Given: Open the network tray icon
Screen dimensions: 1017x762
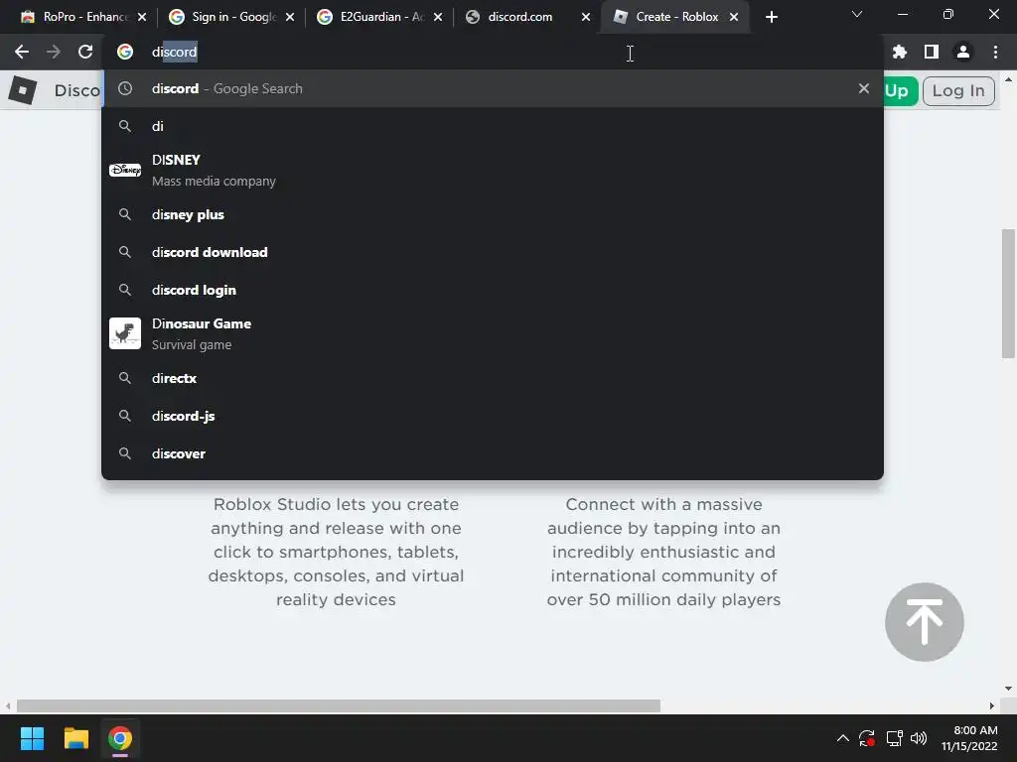Looking at the screenshot, I should click(x=895, y=738).
